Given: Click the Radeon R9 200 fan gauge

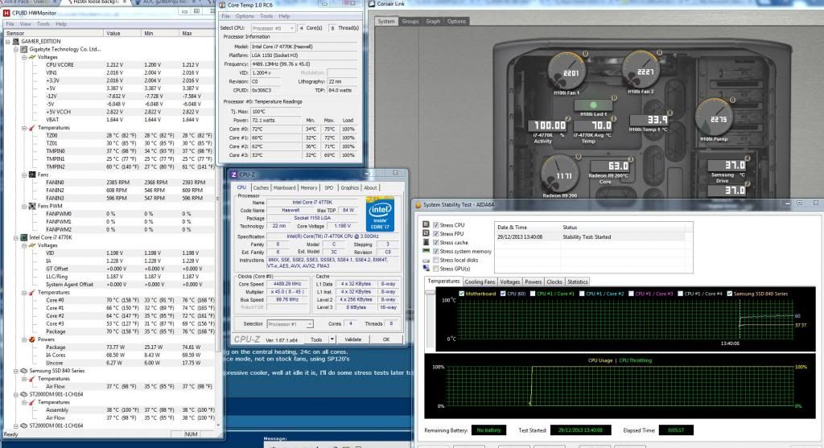Looking at the screenshot, I should (558, 175).
